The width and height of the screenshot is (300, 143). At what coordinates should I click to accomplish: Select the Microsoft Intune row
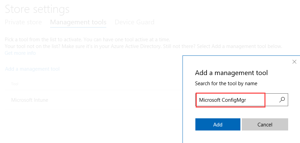point(30,100)
